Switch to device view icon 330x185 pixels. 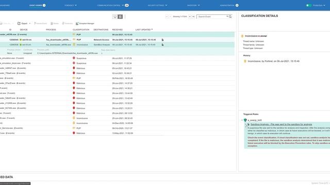click(x=115, y=16)
